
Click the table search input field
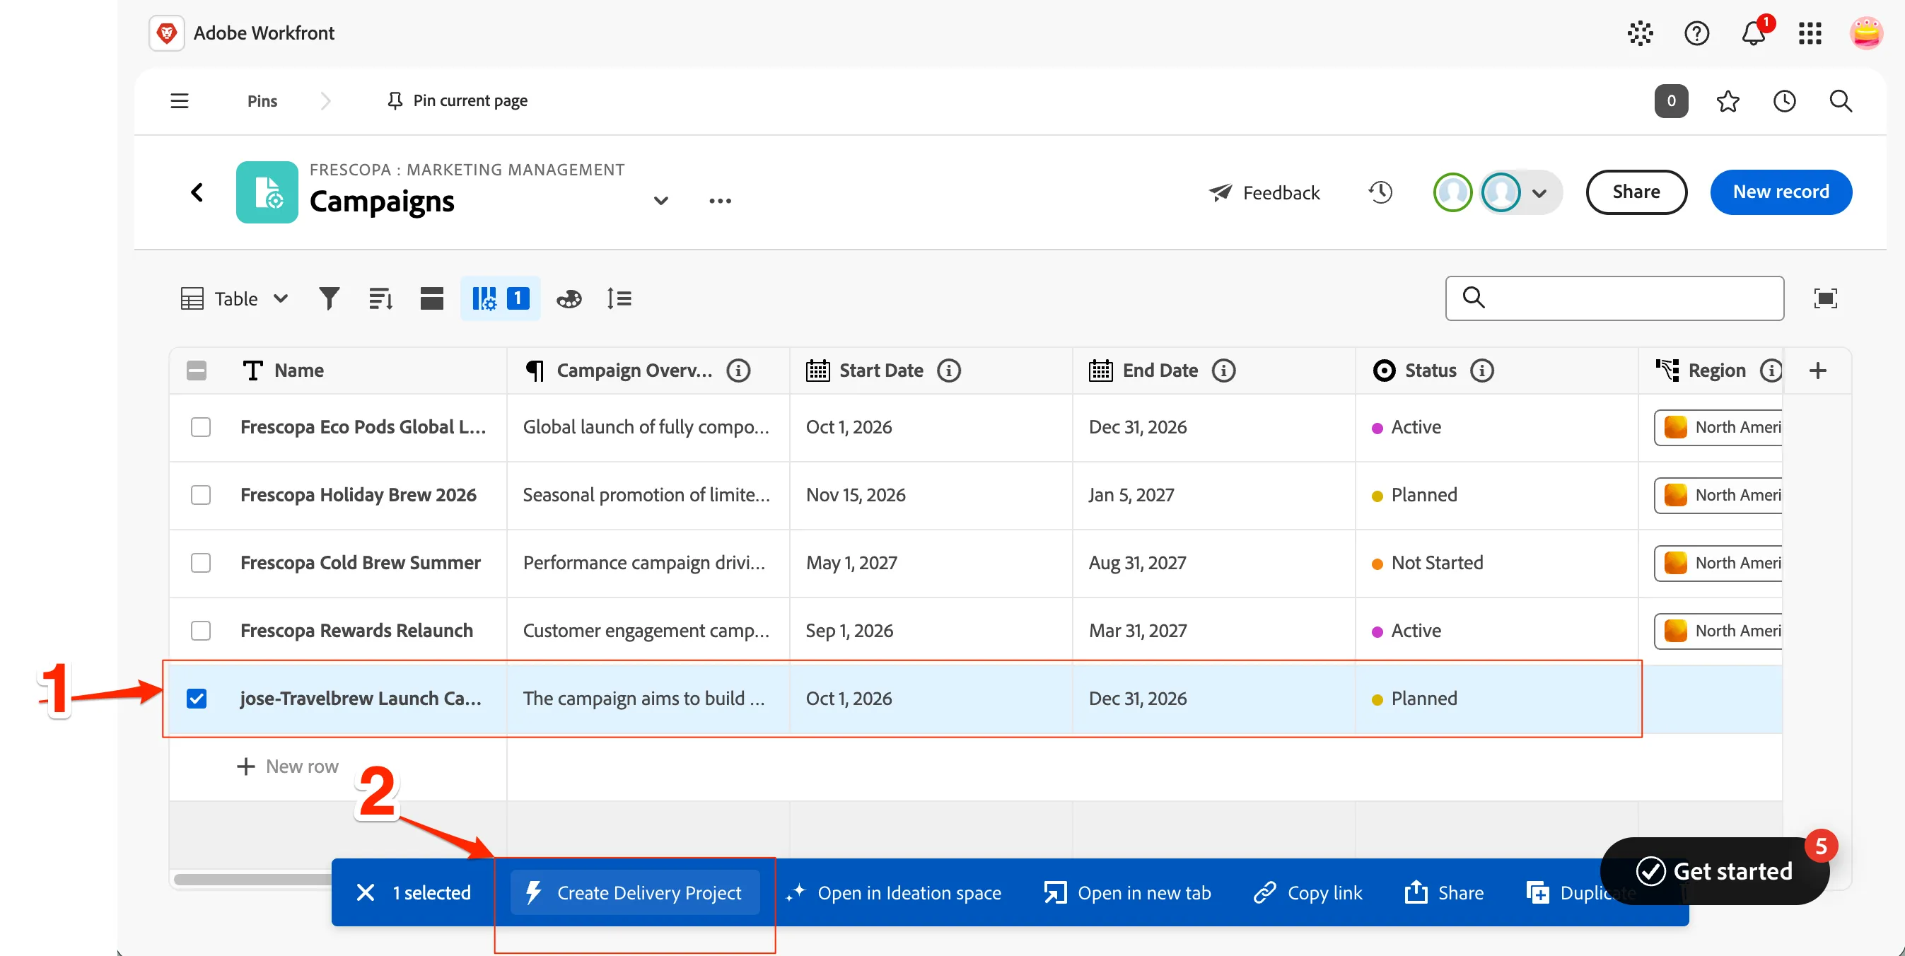point(1614,298)
